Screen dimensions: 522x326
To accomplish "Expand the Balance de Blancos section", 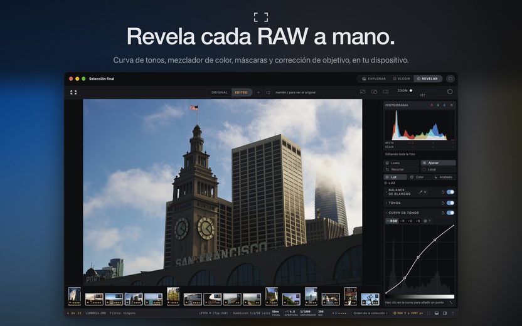I will (386, 192).
